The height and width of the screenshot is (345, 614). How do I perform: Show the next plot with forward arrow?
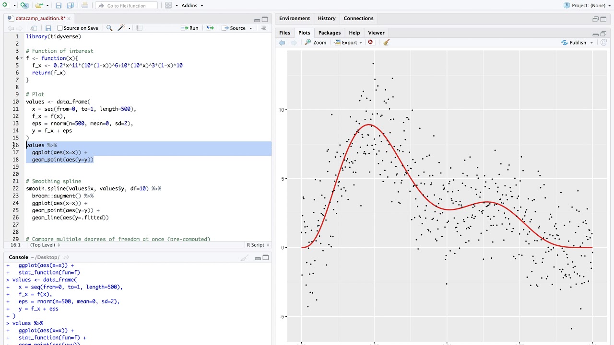[x=294, y=42]
